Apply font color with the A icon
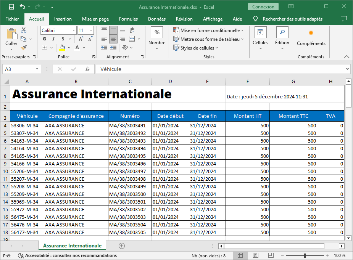Viewport: 353px width, 260px height. 77,47
